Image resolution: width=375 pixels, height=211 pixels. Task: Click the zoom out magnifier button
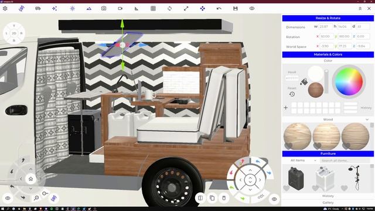pos(45,193)
